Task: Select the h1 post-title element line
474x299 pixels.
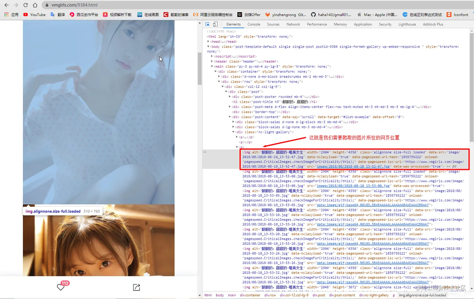Action: [274, 102]
